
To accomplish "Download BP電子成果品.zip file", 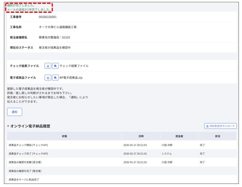I will click(x=48, y=78).
